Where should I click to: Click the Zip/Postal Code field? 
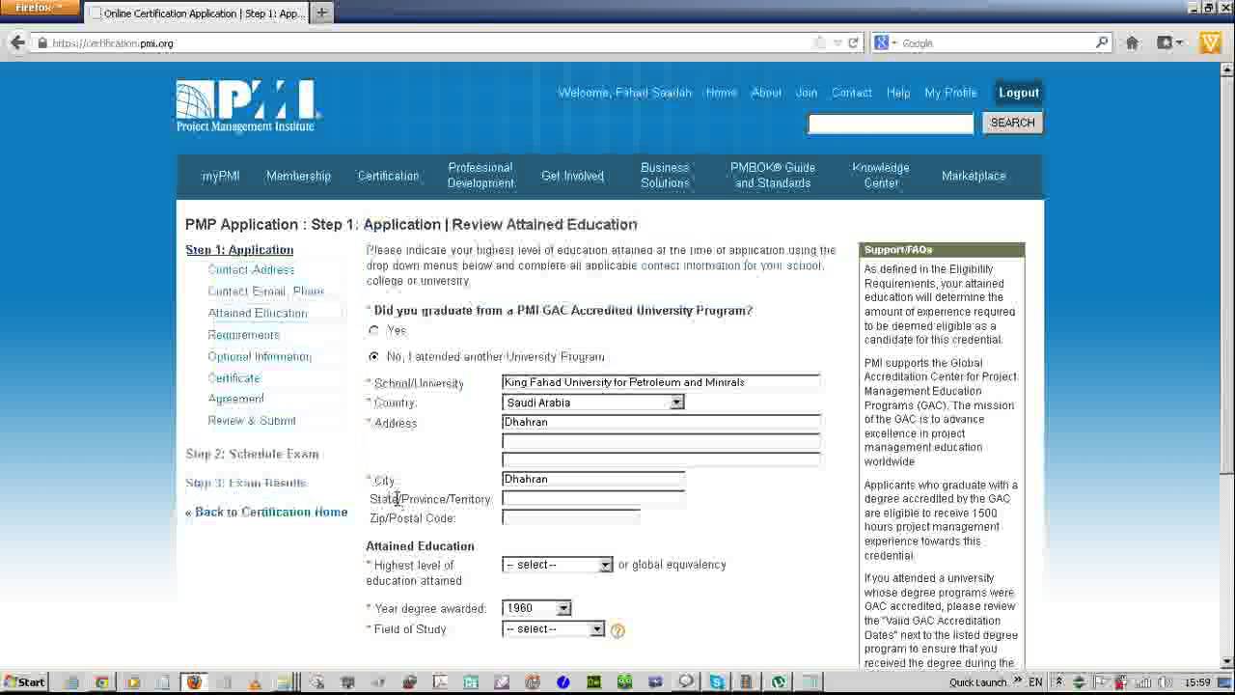click(571, 518)
